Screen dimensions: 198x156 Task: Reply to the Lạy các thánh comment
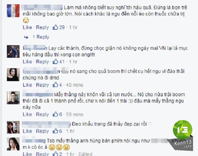click(x=42, y=62)
